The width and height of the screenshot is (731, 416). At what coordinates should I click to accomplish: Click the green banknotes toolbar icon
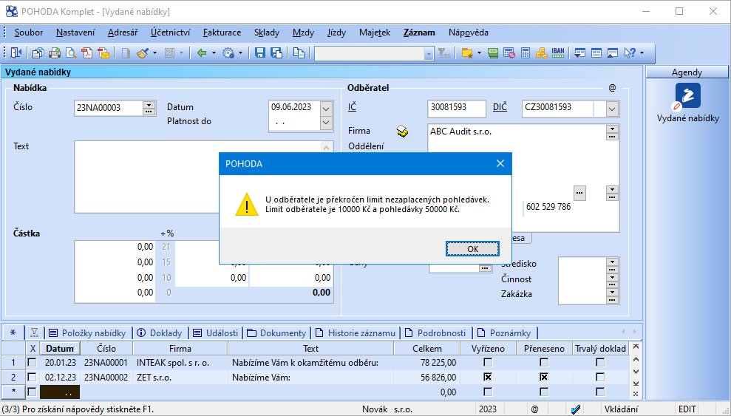(493, 53)
